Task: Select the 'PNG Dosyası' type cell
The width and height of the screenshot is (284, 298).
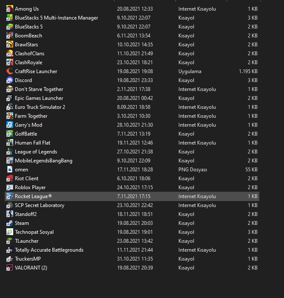Action: [192, 170]
